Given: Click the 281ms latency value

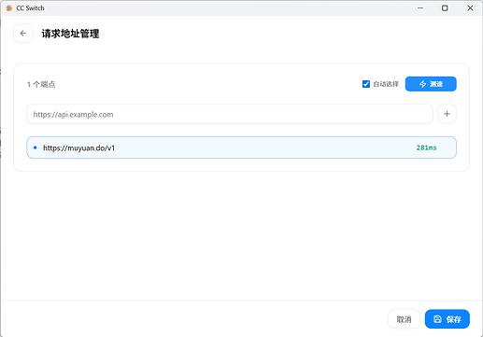Looking at the screenshot, I should pyautogui.click(x=426, y=147).
